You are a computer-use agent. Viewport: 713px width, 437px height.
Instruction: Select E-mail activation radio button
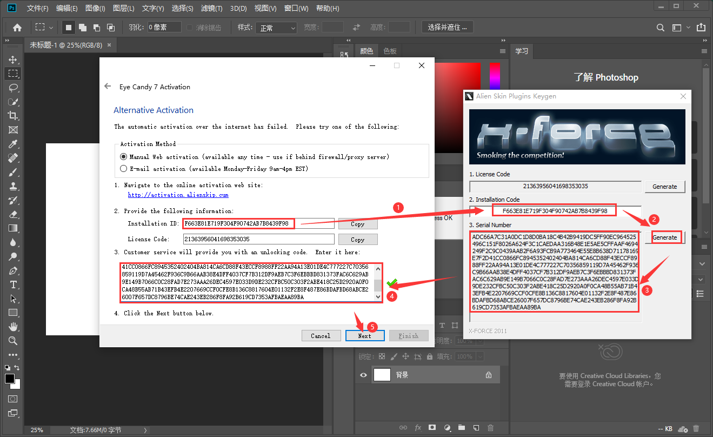click(123, 169)
